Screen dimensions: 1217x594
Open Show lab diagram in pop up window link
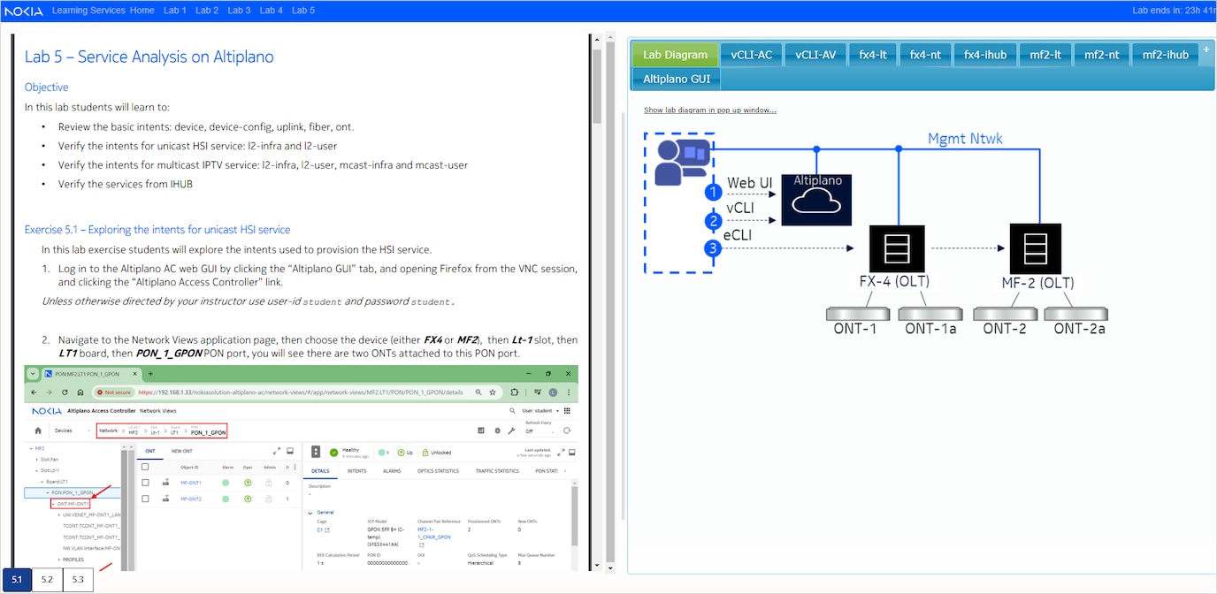coord(710,110)
